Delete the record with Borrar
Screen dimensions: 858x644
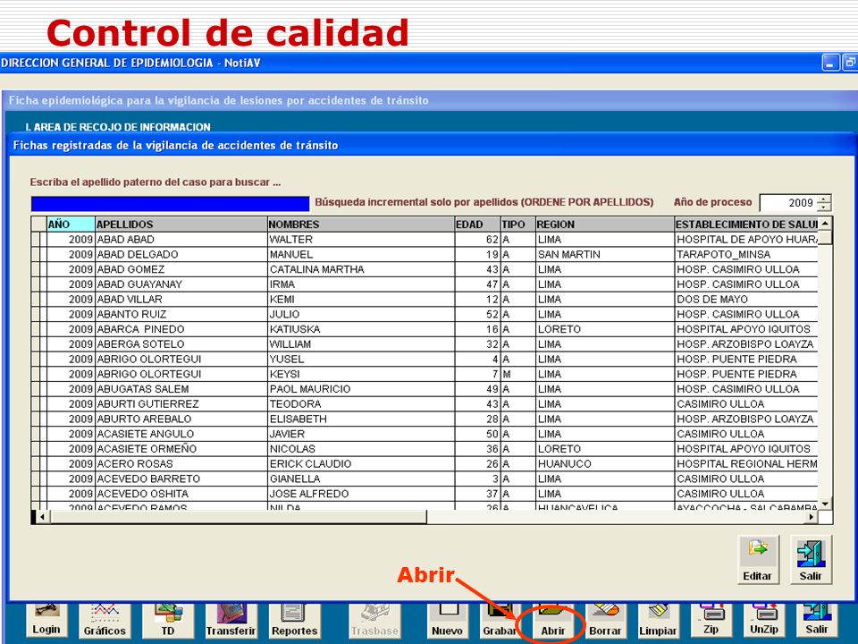click(x=605, y=621)
